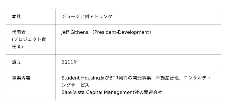Image resolution: width=232 pixels, height=109 pixels.
Task: Click the 社の関連会社 phrase
Action: 148,92
